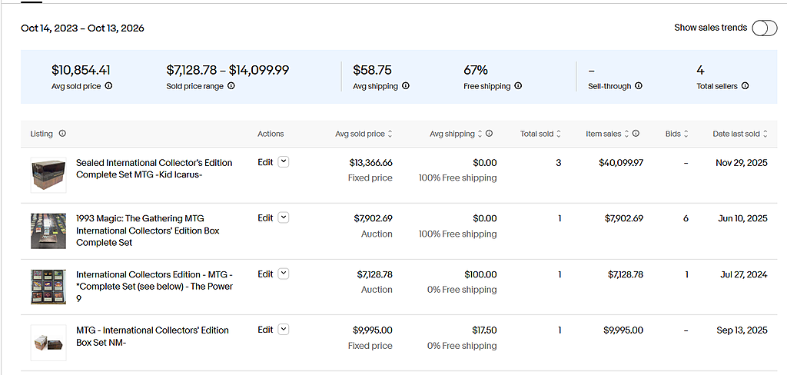Click the Oct 14, 2023 – Oct 13, 2026 date range

82,28
